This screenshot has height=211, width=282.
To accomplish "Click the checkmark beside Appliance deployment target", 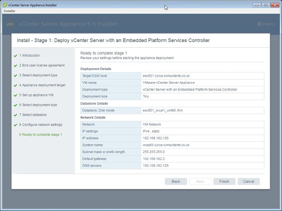I will [x=16, y=85].
